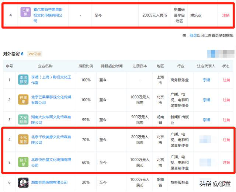Click the 序号 column header

coord(9,66)
